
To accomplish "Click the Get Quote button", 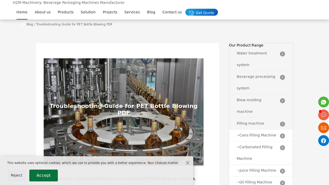I will coord(202,12).
